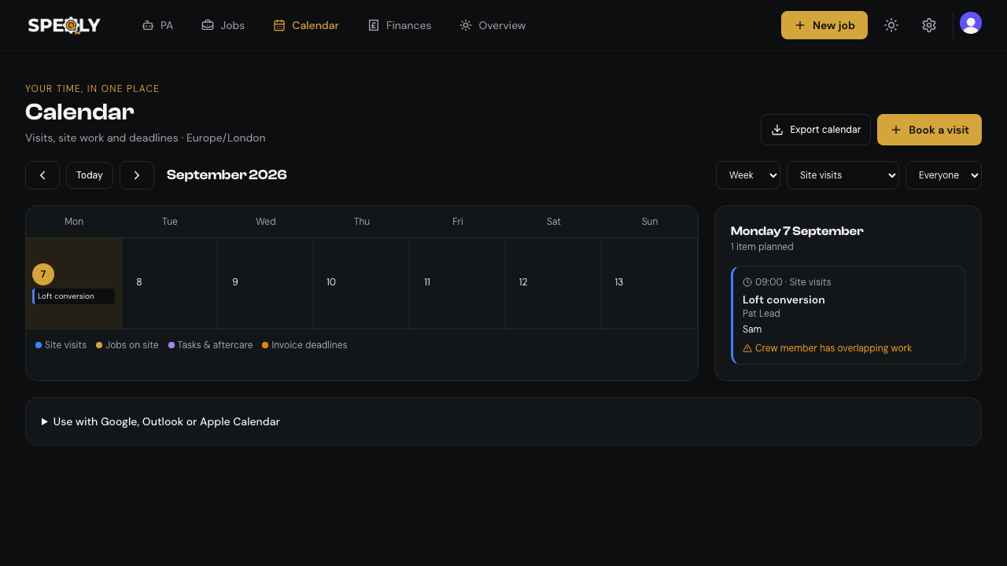
Task: Open Loft conversion card in side panel
Action: click(x=848, y=315)
